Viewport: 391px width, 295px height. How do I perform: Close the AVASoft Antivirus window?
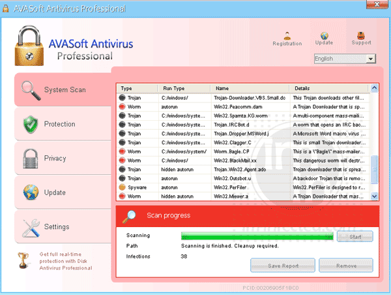(377, 5)
